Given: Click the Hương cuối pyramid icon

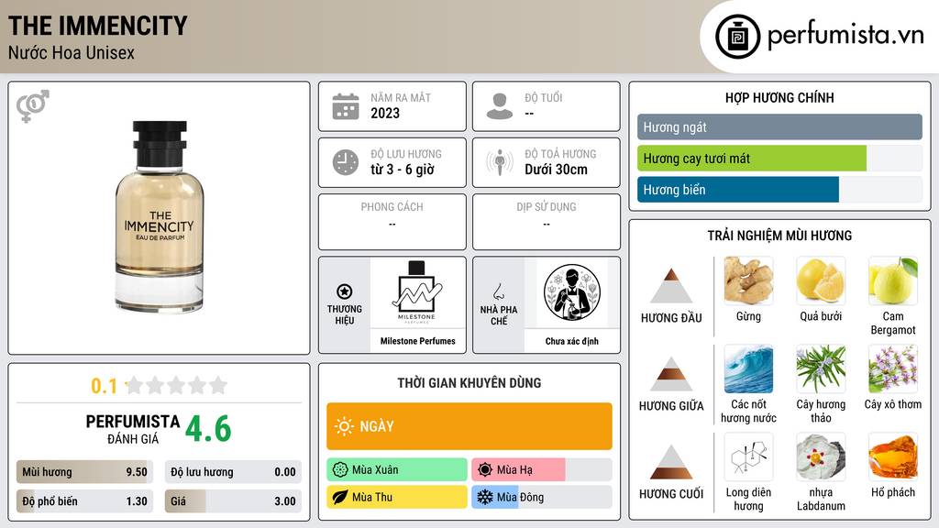Looking at the screenshot, I should click(671, 462).
